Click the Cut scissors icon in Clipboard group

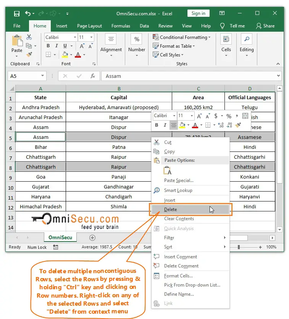pyautogui.click(x=29, y=37)
